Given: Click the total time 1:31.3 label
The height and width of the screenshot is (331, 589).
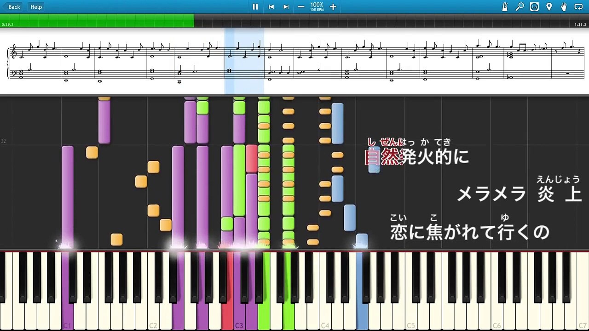Looking at the screenshot, I should [580, 24].
